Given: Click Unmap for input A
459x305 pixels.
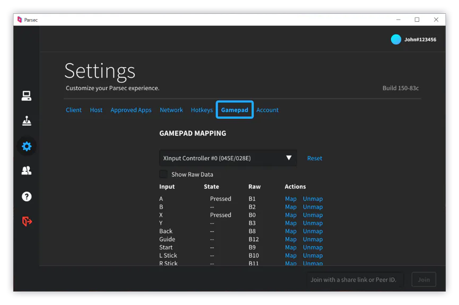Looking at the screenshot, I should pos(313,199).
